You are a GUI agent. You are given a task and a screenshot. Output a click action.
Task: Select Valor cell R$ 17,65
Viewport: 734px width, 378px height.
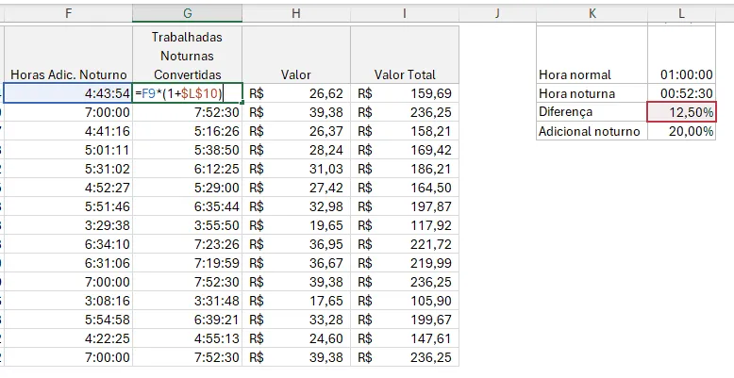[296, 301]
